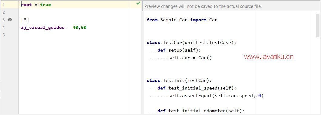Image resolution: width=321 pixels, height=115 pixels.
Task: Click the preview pane vertical scrollbar thumb
Action: coord(318,26)
